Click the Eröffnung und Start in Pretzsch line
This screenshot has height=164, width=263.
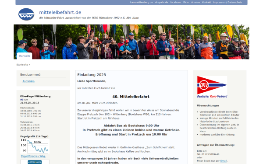131,134
